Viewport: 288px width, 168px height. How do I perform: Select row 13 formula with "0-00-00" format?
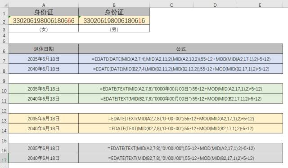tap(181, 119)
